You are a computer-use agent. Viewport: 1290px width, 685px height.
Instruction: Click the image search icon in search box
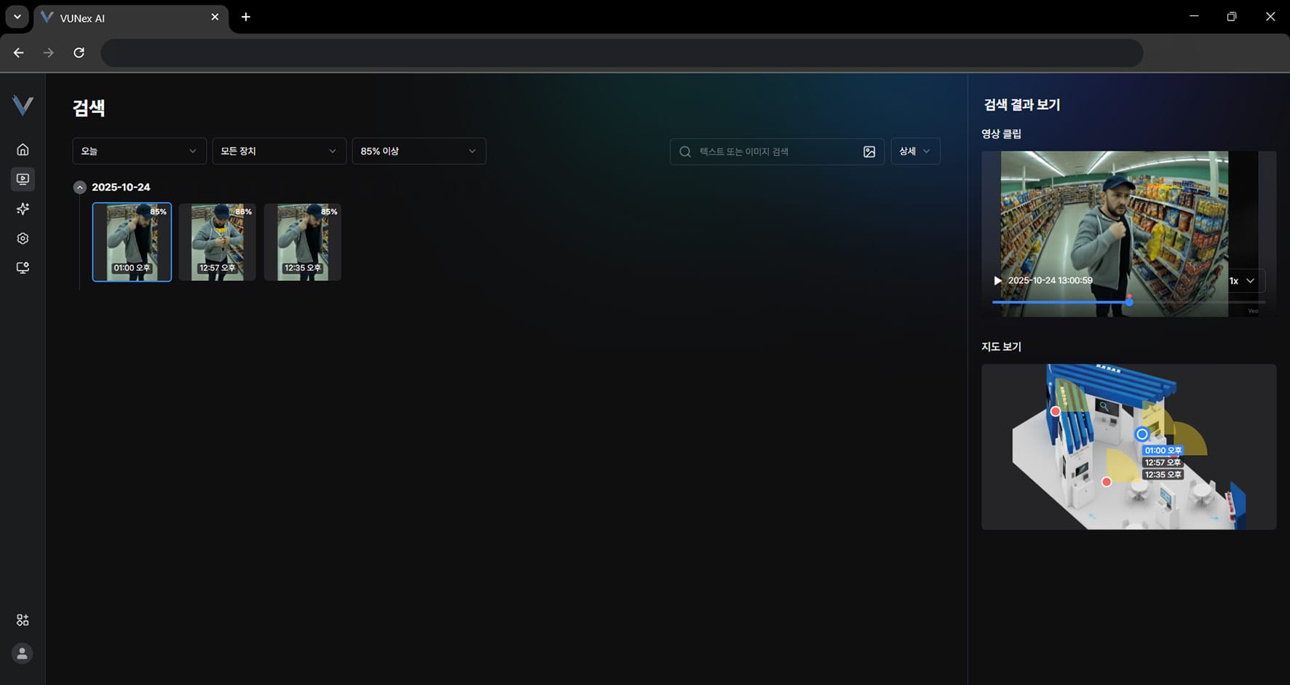tap(869, 151)
